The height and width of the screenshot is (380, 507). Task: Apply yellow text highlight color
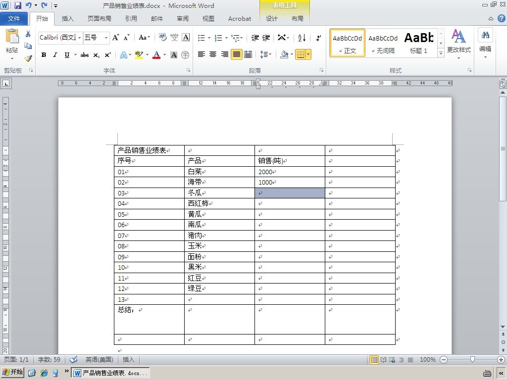pyautogui.click(x=139, y=55)
